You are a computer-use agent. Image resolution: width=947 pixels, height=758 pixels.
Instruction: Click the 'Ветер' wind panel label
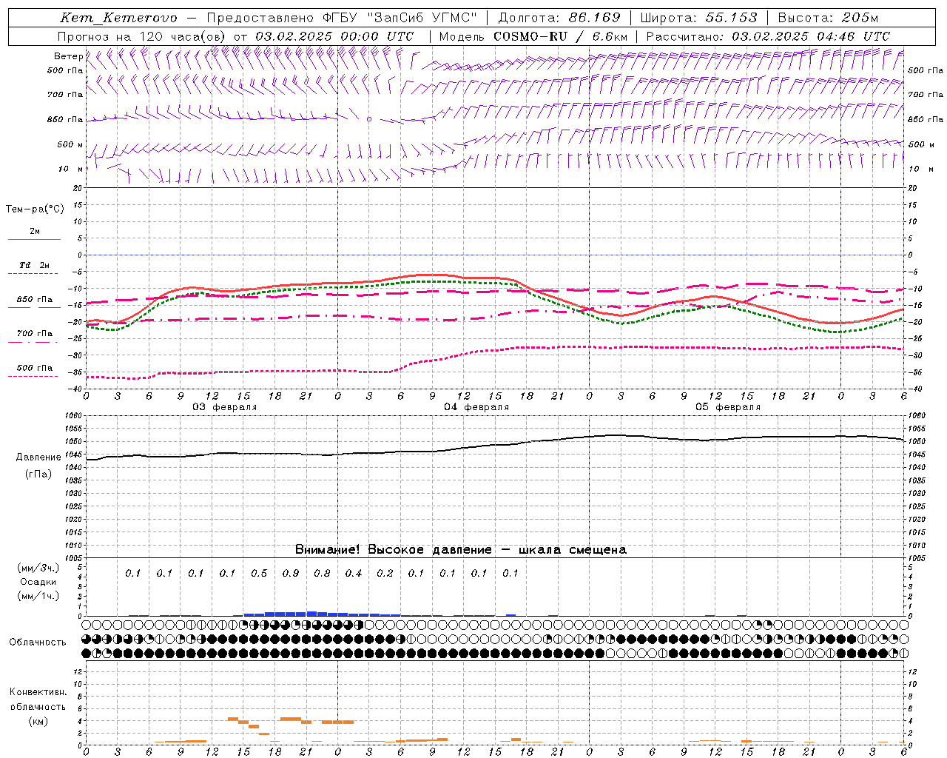pos(68,56)
